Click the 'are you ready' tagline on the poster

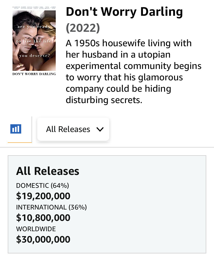pyautogui.click(x=34, y=26)
